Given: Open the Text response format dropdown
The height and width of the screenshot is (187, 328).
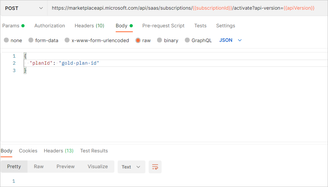Looking at the screenshot, I should (x=132, y=167).
